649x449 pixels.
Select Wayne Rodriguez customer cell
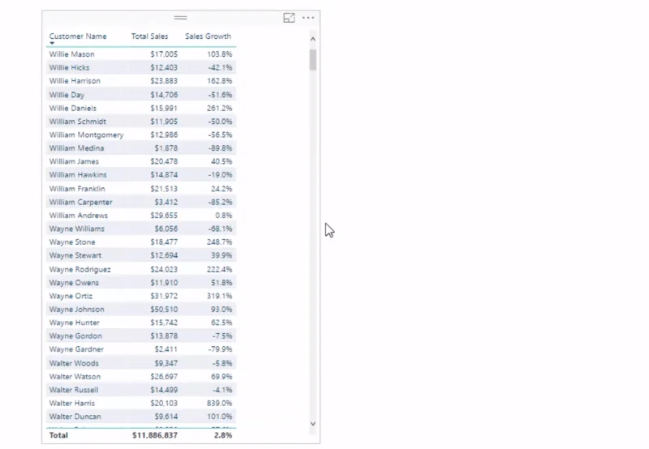coord(80,269)
